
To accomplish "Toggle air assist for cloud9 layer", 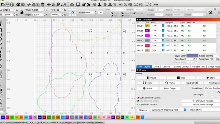I will 204,50.
